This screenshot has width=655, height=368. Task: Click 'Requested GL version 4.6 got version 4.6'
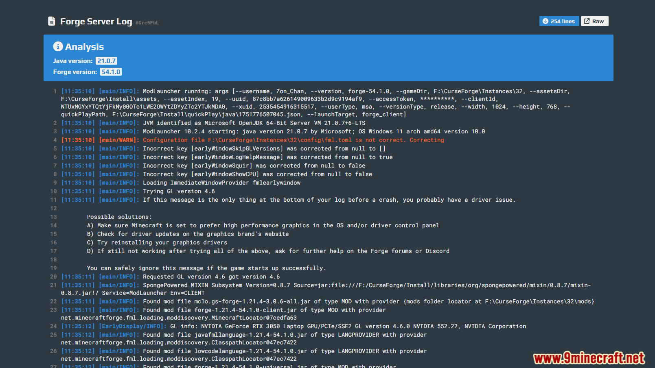tap(211, 277)
